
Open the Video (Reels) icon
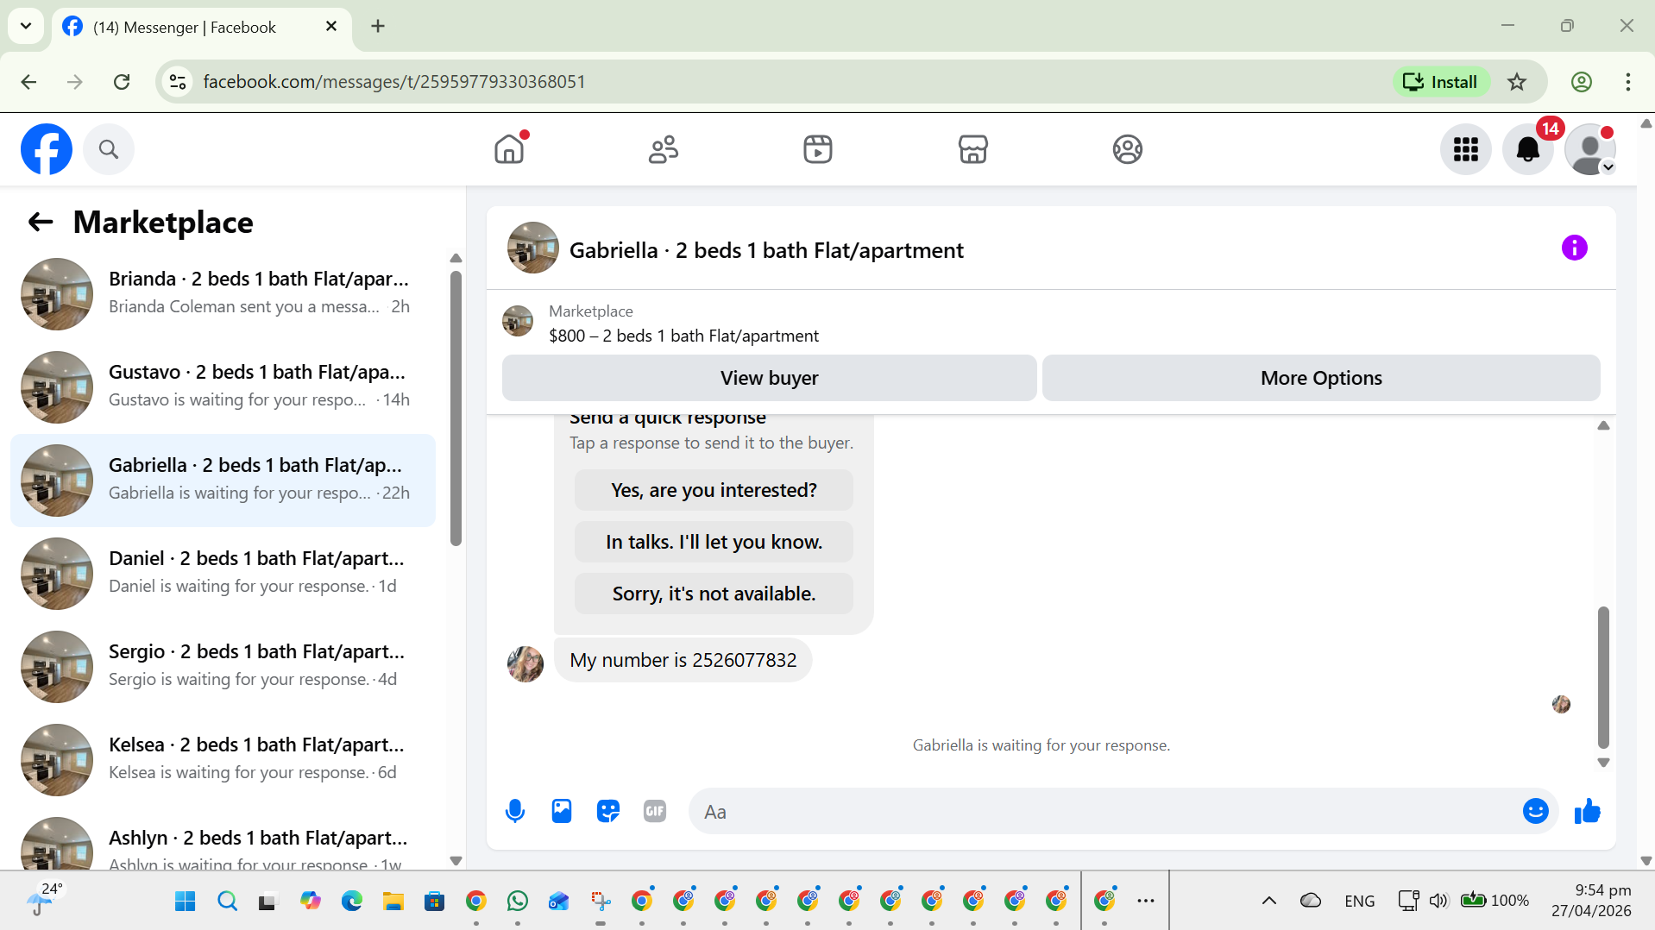click(818, 149)
